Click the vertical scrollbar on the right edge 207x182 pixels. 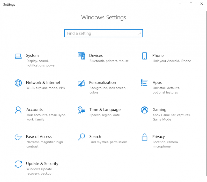[x=206, y=94]
